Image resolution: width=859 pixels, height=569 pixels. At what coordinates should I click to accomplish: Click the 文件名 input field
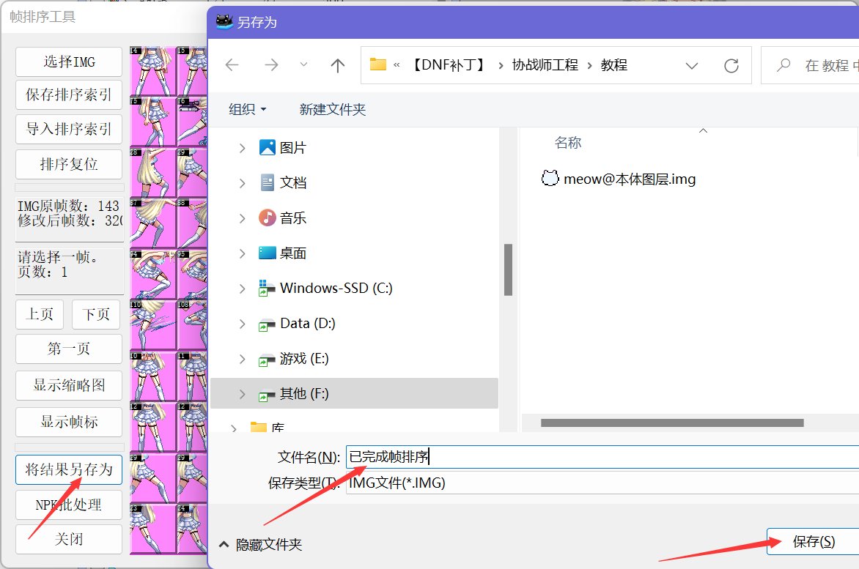tap(602, 457)
